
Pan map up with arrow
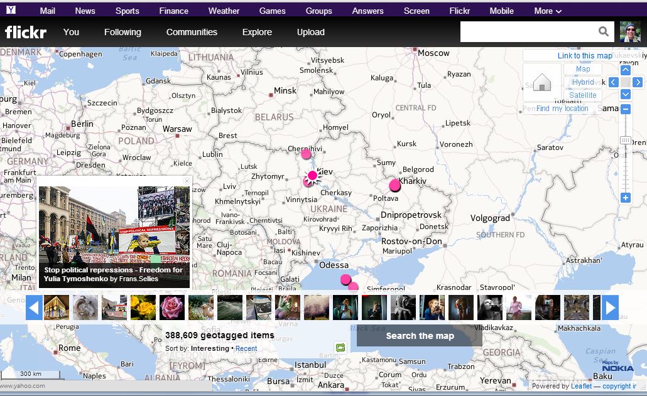click(626, 70)
